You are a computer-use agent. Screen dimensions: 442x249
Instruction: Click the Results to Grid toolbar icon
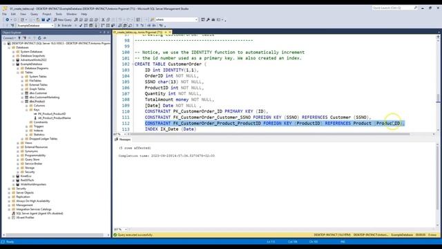[x=126, y=26]
